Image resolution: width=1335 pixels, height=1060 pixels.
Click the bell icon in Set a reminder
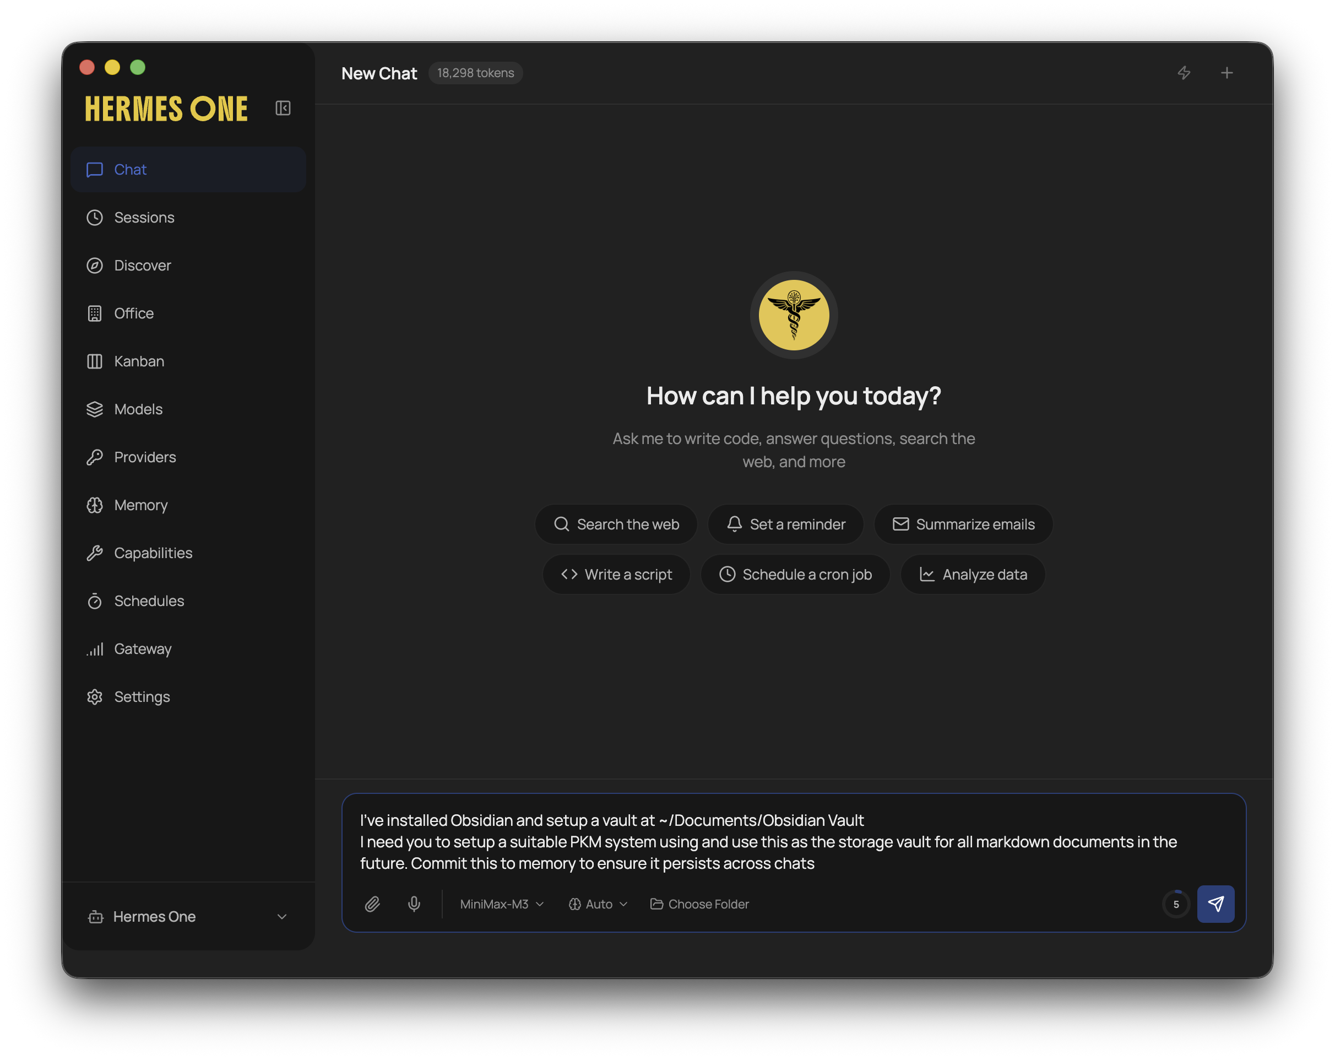coord(734,524)
